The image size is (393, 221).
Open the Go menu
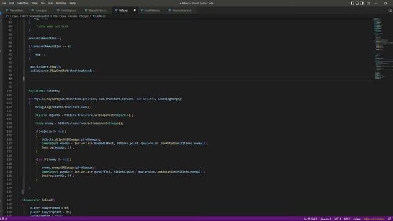[42, 3]
